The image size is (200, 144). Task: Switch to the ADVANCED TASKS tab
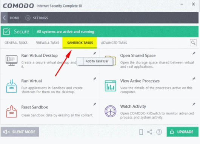click(x=114, y=43)
